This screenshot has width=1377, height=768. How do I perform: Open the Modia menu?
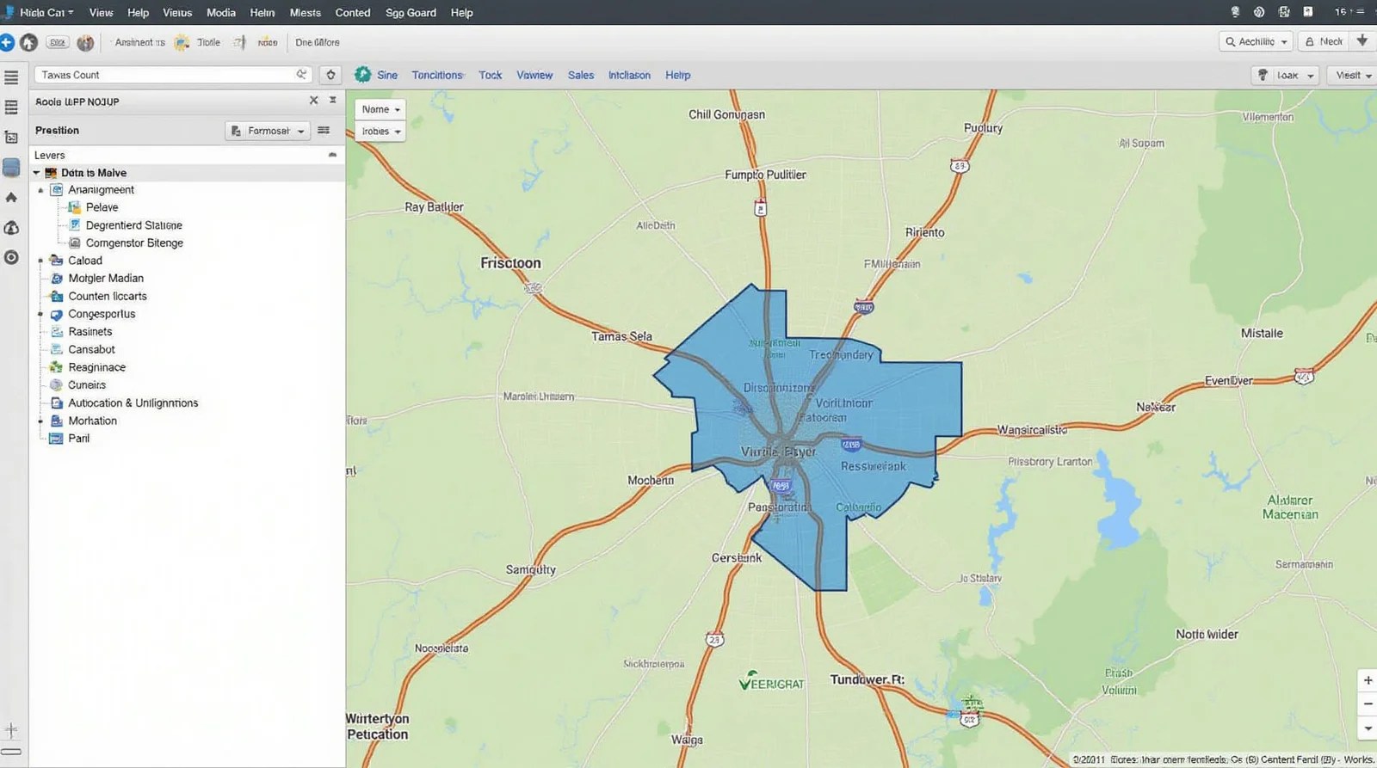[220, 12]
